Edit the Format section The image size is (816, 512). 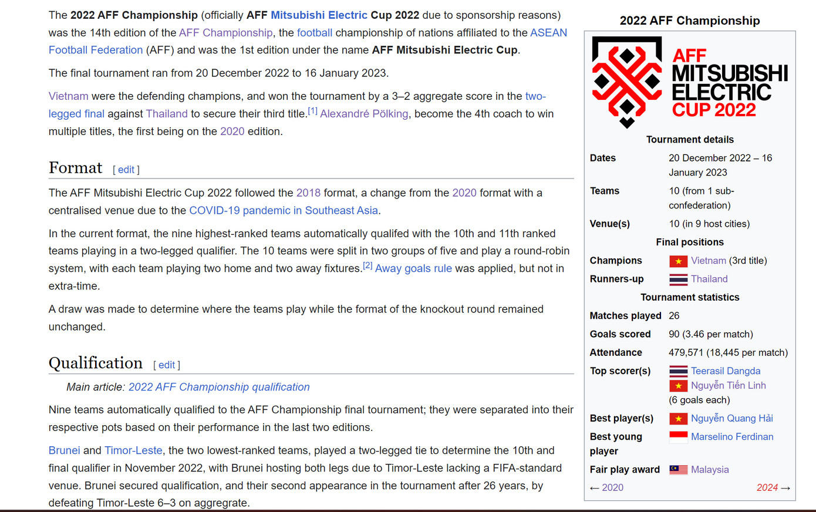tap(126, 170)
